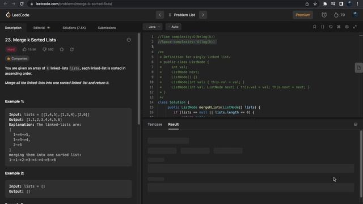Image resolution: width=363 pixels, height=204 pixels.
Task: Open the Problem List
Action: (x=181, y=15)
